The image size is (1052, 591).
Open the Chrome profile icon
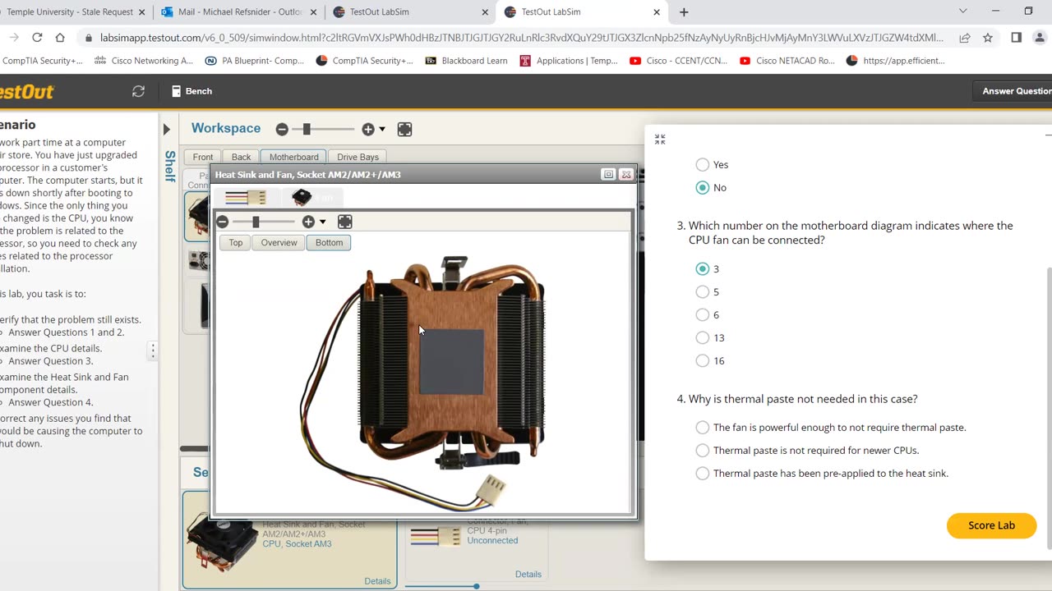pos(1040,38)
